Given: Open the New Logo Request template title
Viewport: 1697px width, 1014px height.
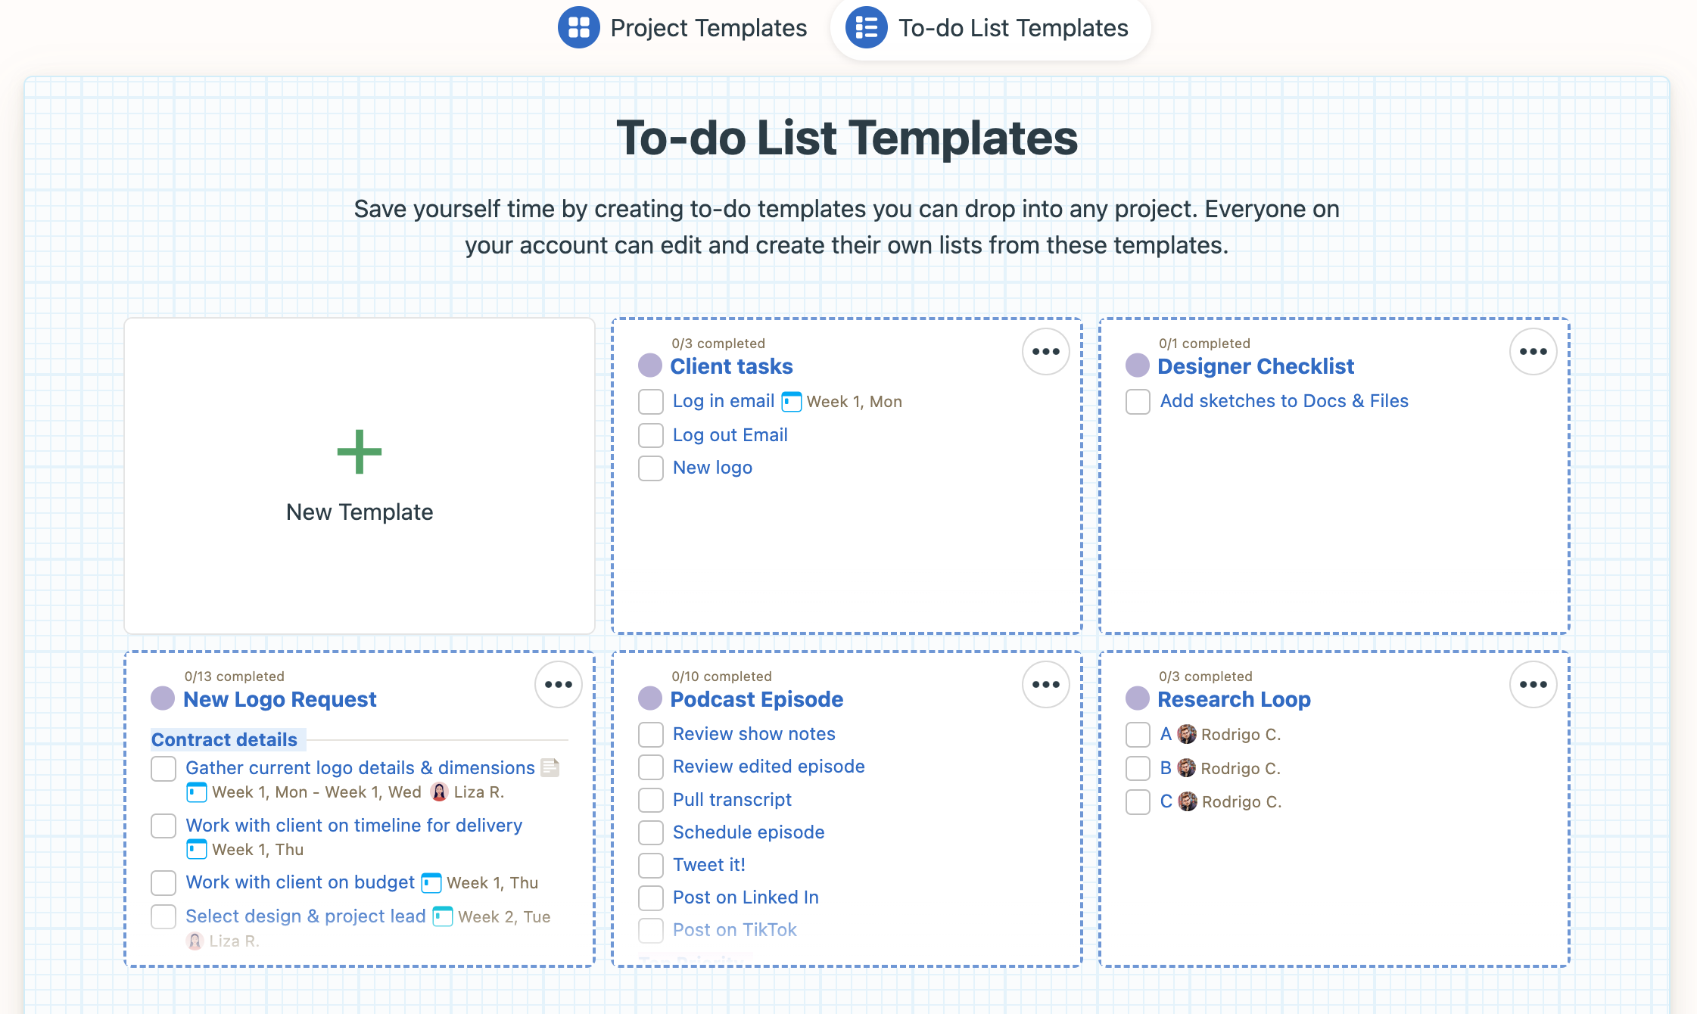Looking at the screenshot, I should pos(279,699).
